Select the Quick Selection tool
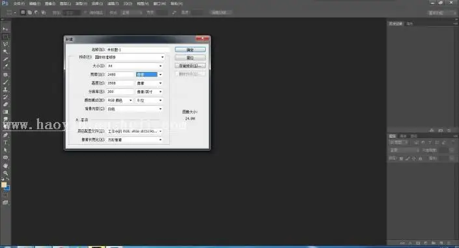This screenshot has height=248, width=459. coord(5,52)
